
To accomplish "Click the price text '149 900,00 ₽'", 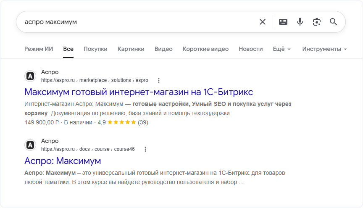I will click(x=42, y=122).
